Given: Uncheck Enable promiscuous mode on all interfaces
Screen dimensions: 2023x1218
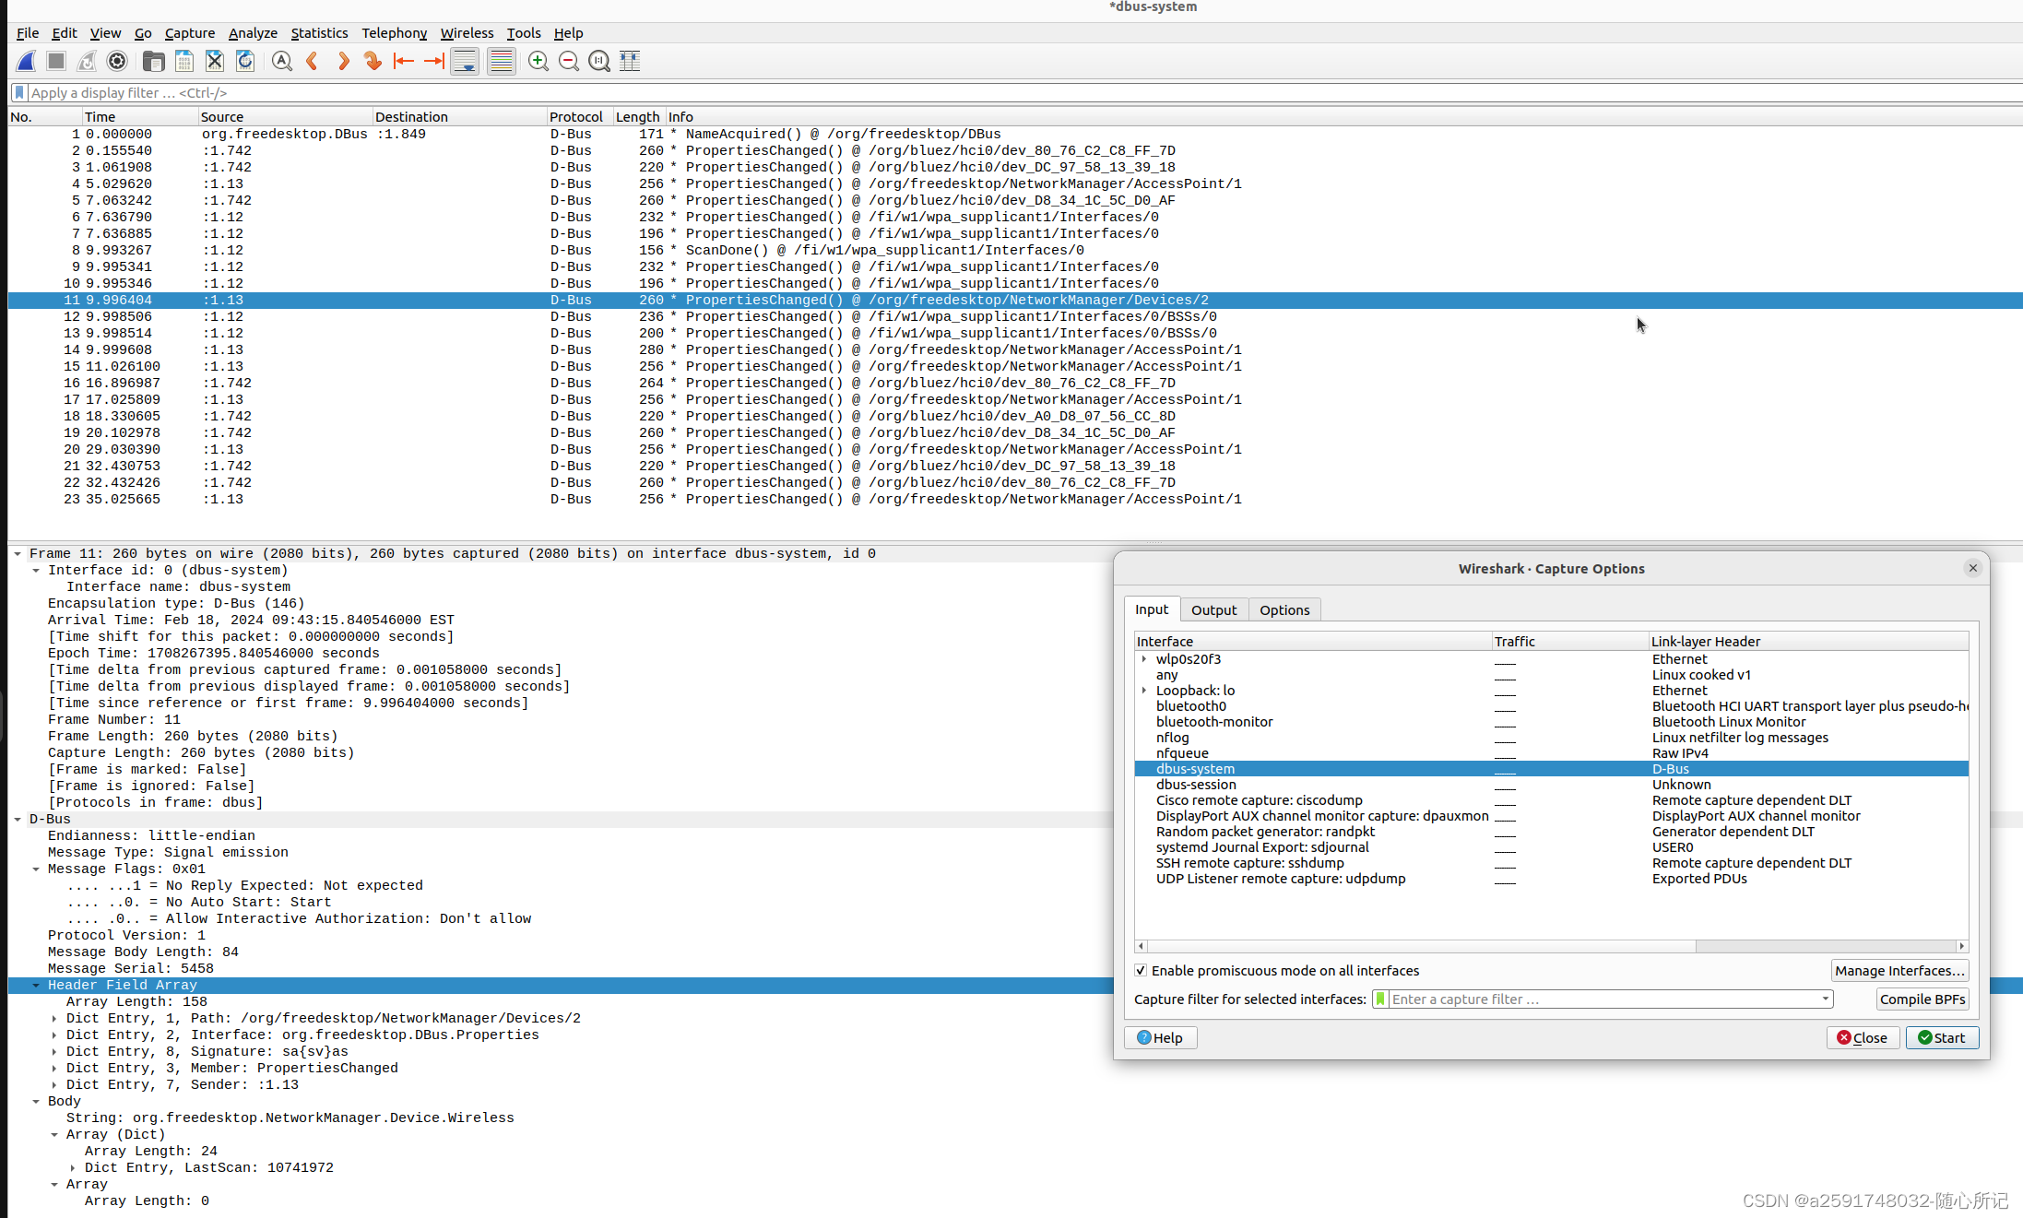Looking at the screenshot, I should click(x=1141, y=970).
